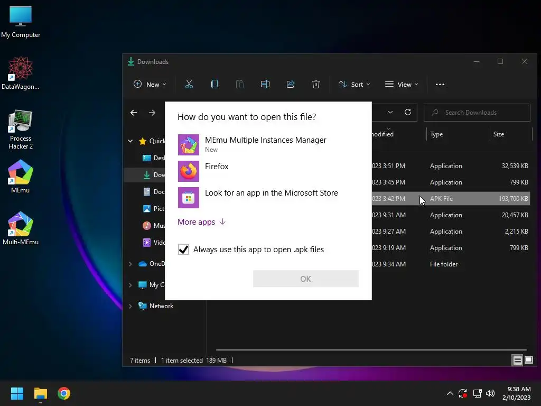Viewport: 541px width, 406px height.
Task: Click the Delete trash icon
Action: [x=316, y=84]
